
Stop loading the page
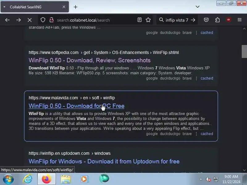(x=30, y=20)
